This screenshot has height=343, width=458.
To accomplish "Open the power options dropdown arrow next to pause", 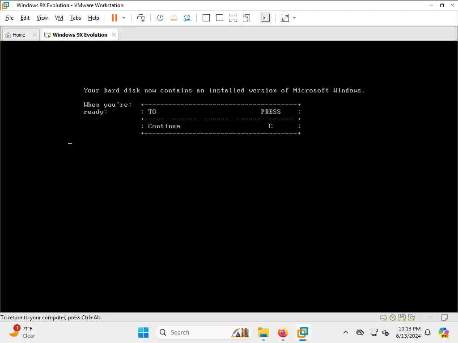I will tap(124, 18).
